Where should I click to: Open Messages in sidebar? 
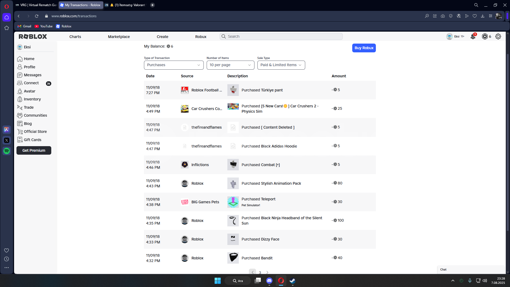(x=29, y=75)
